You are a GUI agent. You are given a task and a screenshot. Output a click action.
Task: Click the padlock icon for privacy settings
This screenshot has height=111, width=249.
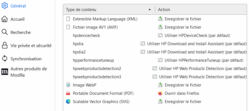pyautogui.click(x=4, y=45)
